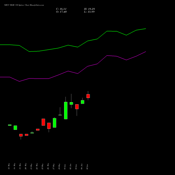Click the chart title text at top left
Screen dimensions: 175x175
point(24,5)
